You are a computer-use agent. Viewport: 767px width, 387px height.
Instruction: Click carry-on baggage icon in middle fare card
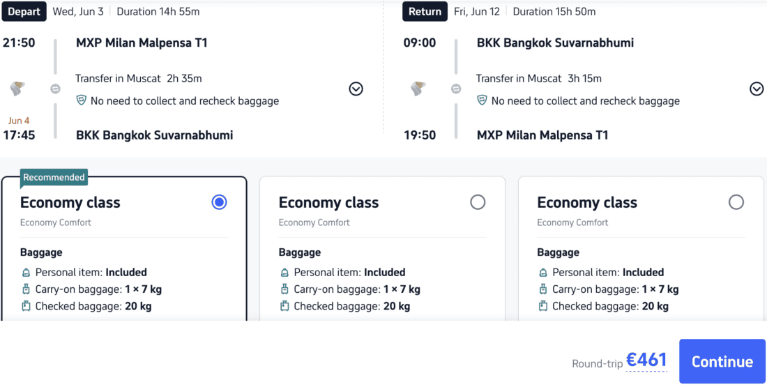[x=284, y=289]
